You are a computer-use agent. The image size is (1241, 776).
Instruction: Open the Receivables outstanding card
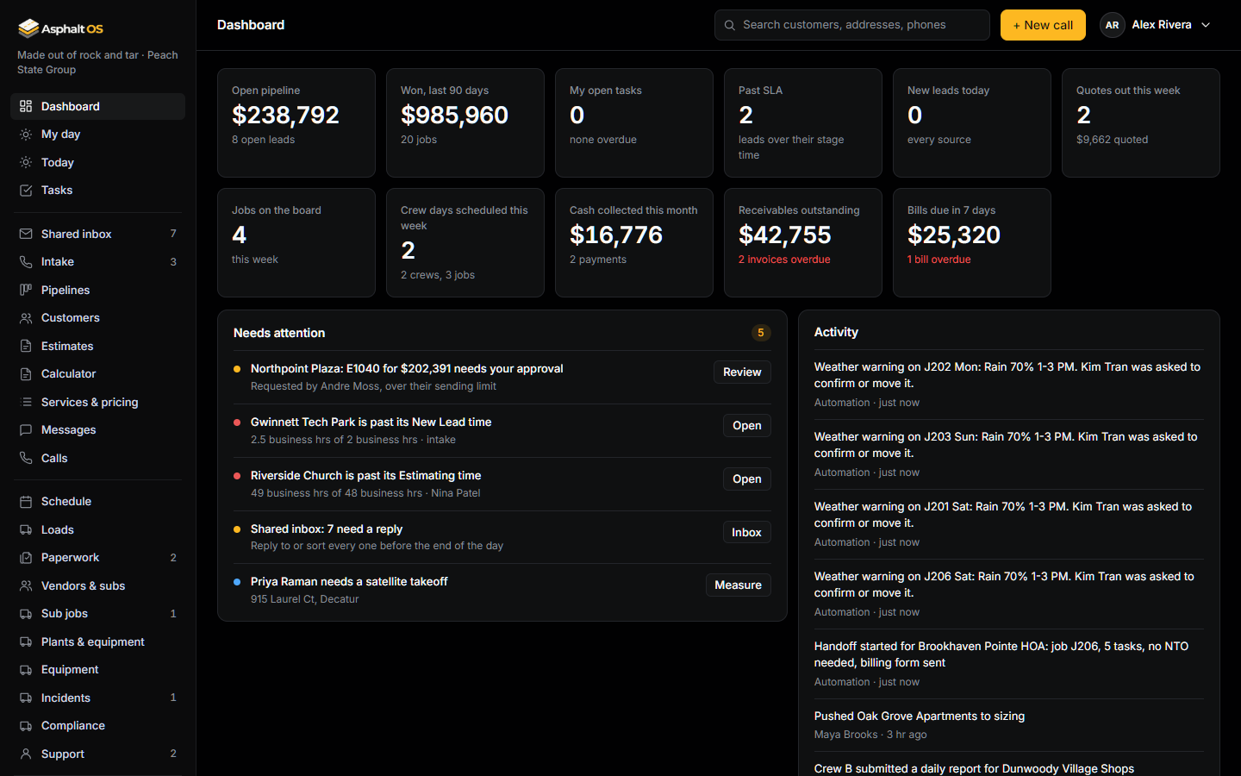click(x=803, y=243)
